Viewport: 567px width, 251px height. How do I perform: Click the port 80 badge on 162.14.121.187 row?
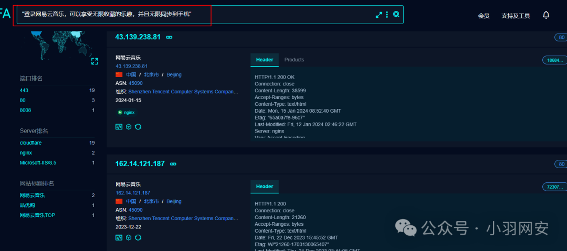[x=562, y=165]
